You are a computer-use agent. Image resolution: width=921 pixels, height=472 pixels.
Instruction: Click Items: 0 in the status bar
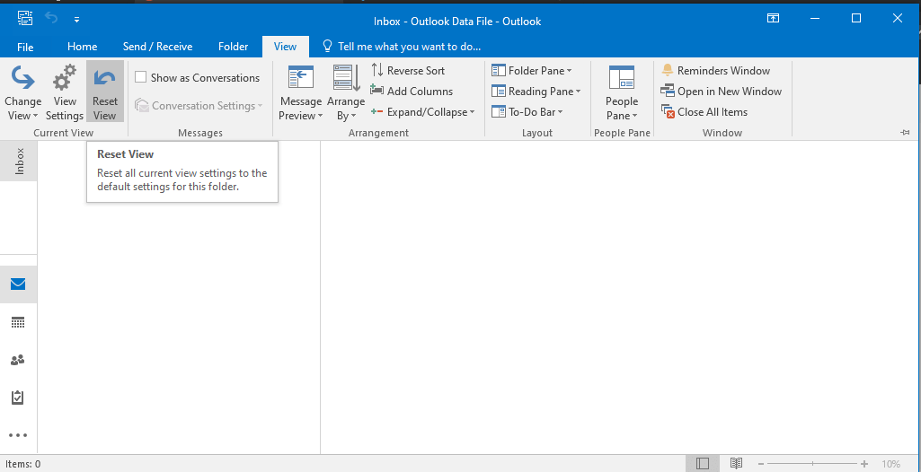(22, 464)
